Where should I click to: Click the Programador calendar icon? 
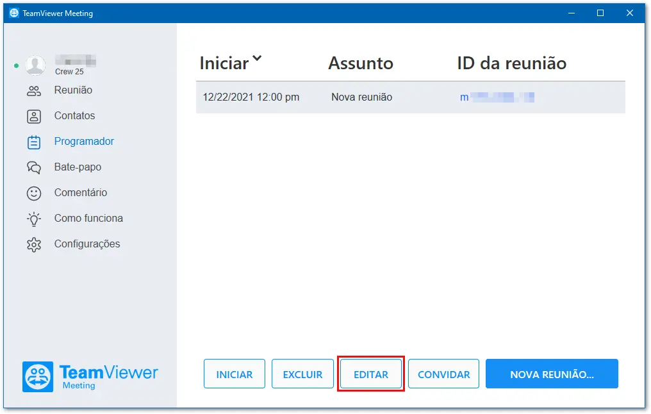(34, 142)
